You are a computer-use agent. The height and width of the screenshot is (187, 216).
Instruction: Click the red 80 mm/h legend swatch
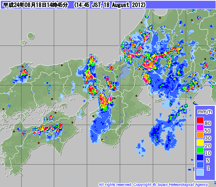[200, 120]
